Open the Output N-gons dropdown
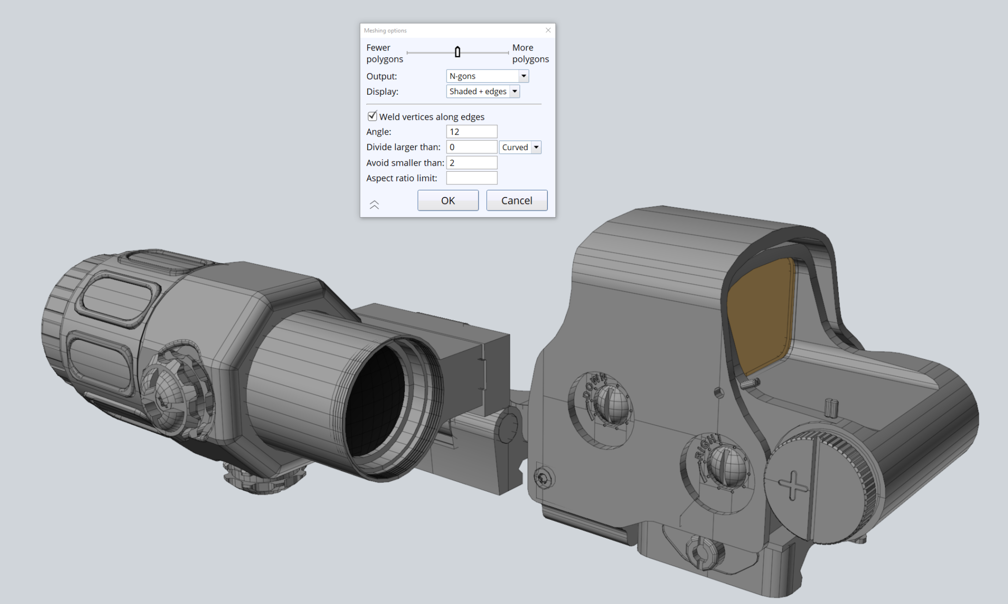Image resolution: width=1008 pixels, height=604 pixels. pyautogui.click(x=524, y=76)
